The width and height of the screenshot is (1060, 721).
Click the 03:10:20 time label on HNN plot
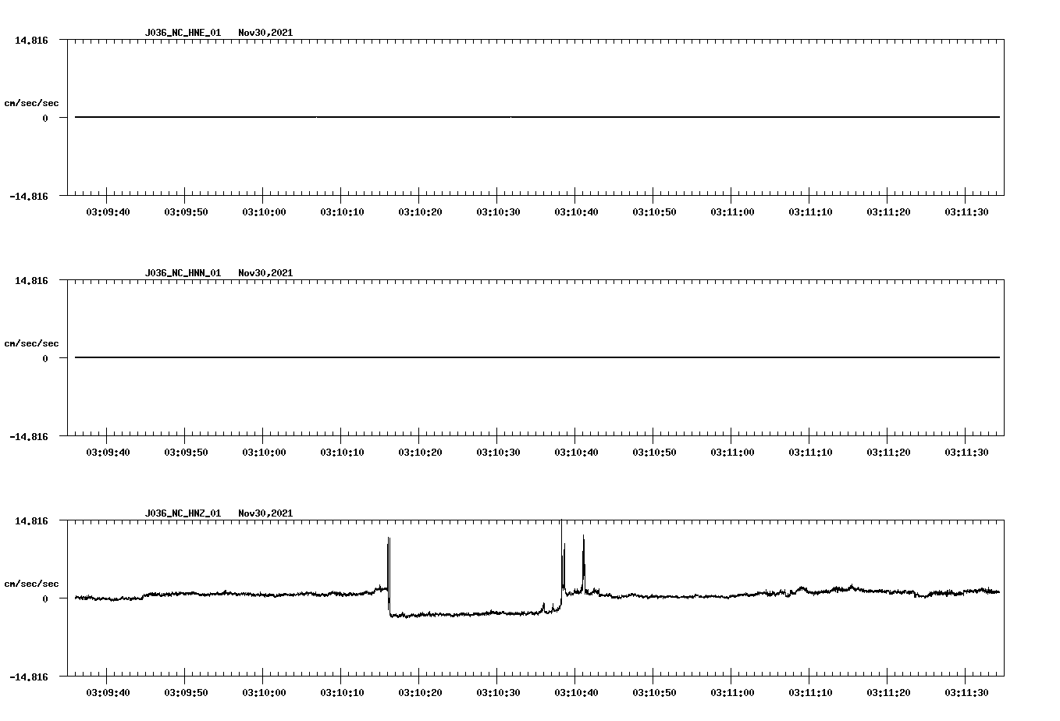click(x=420, y=453)
